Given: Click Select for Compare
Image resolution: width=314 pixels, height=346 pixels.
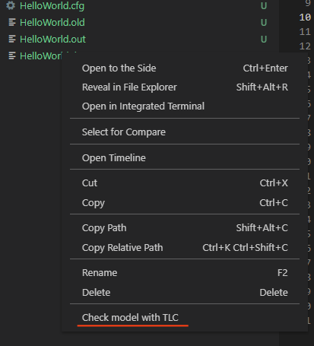Looking at the screenshot, I should pyautogui.click(x=185, y=132).
